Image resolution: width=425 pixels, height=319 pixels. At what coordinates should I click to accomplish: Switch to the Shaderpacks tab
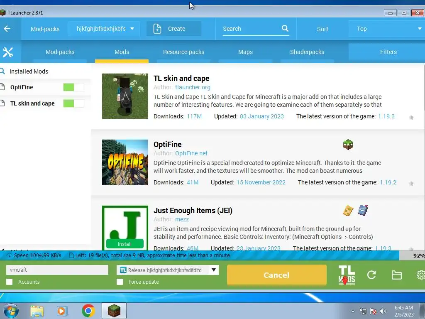(307, 52)
